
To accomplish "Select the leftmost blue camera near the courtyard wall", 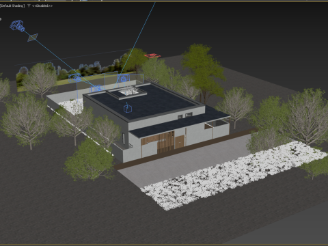I will [75, 78].
